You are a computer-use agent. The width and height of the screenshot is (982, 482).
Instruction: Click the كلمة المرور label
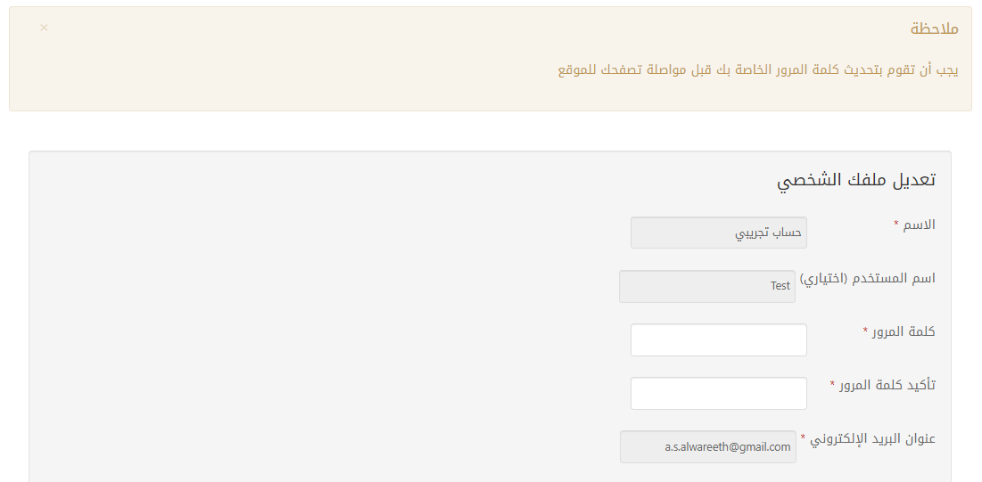(x=905, y=331)
